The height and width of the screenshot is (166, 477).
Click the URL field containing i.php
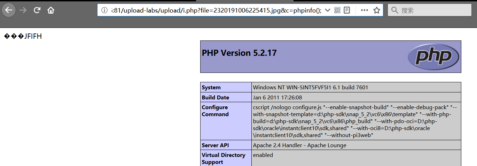(216, 10)
